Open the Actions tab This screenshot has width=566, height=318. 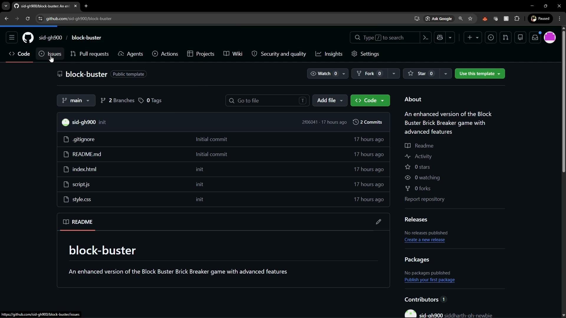[x=165, y=54]
